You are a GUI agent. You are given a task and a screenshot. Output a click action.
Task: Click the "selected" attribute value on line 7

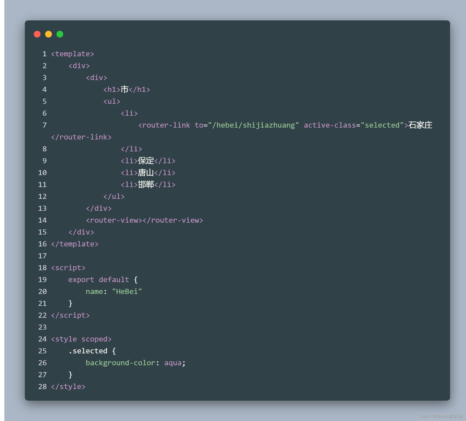(x=382, y=125)
